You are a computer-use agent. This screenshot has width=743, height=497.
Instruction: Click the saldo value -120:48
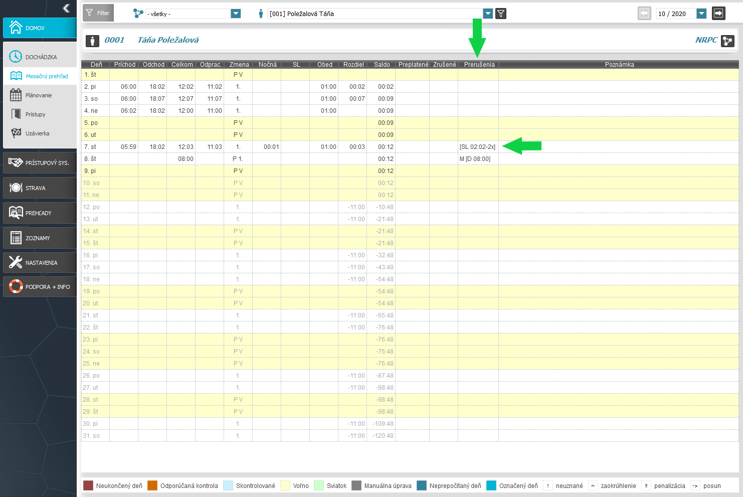pyautogui.click(x=383, y=436)
